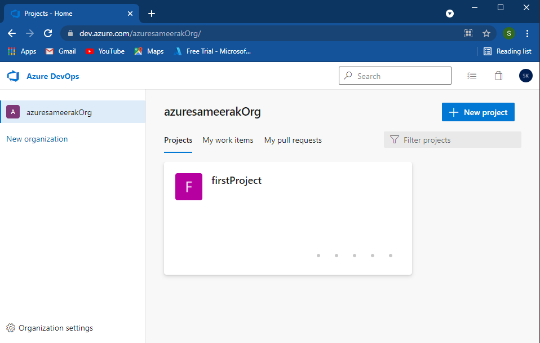
Task: Open the New organization link
Action: pos(37,139)
